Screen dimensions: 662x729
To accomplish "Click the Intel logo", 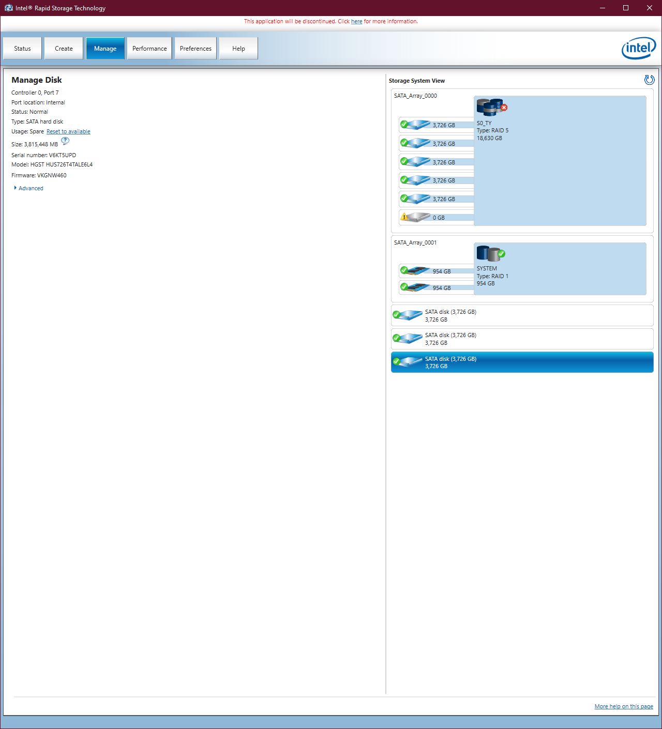I will point(639,48).
